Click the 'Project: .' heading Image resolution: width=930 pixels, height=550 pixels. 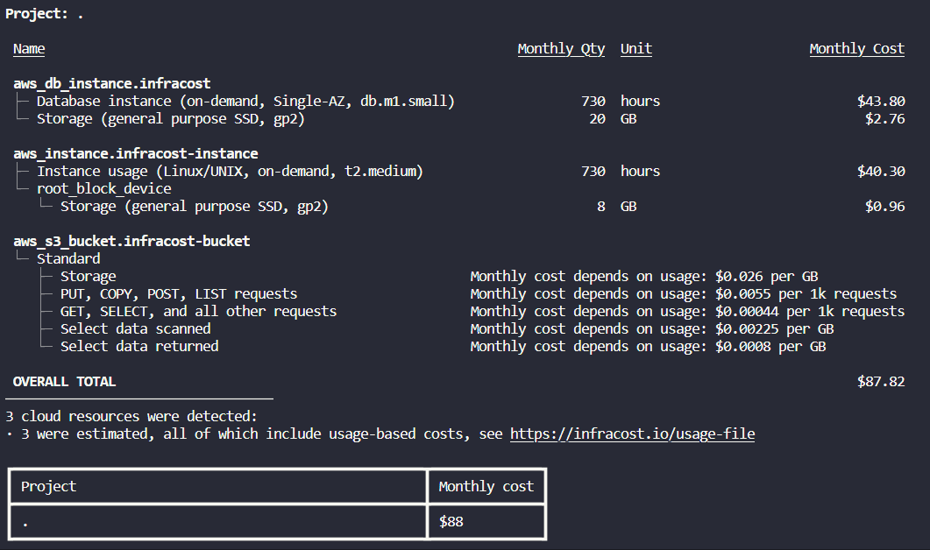point(45,14)
